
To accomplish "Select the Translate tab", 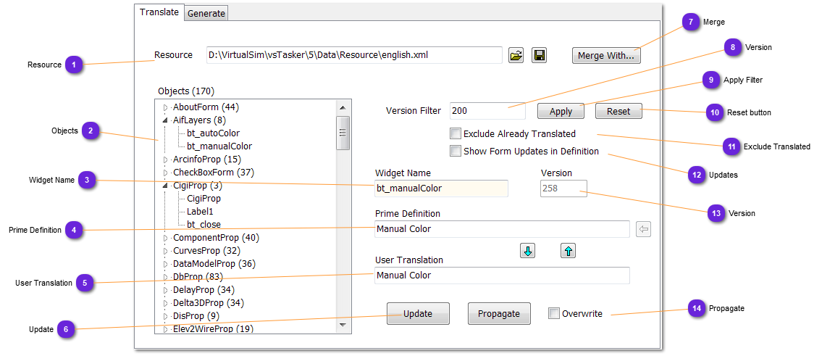I will 159,12.
